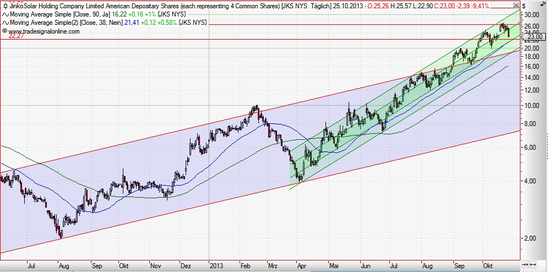Click the $ currency symbol on price axis
This screenshot has height=272, width=548.
[x=524, y=6]
